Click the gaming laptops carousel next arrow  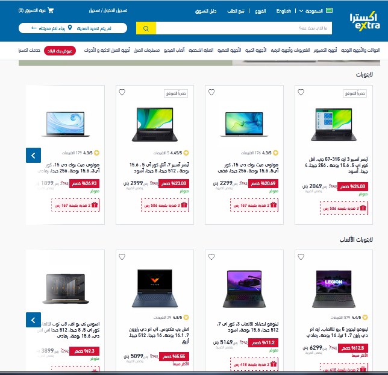[x=33, y=320]
